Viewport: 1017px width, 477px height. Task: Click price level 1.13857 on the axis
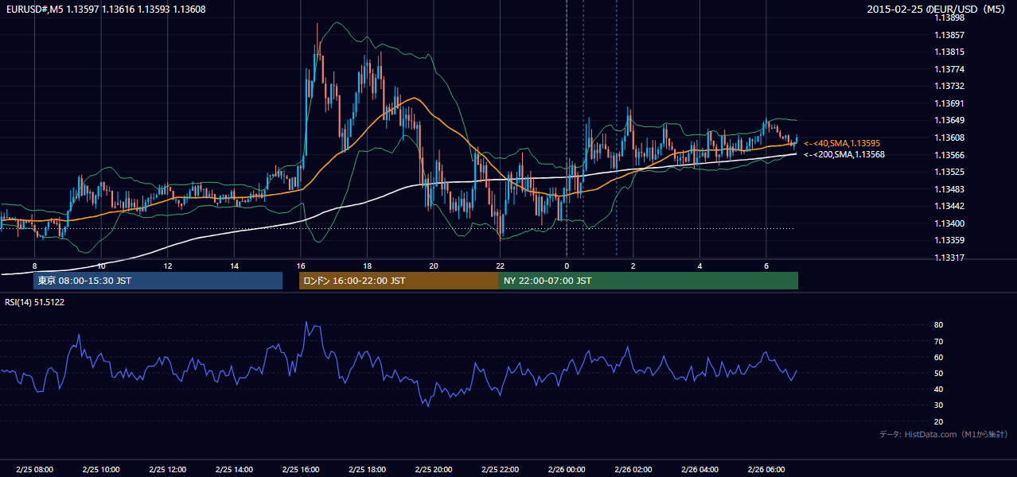coord(949,35)
